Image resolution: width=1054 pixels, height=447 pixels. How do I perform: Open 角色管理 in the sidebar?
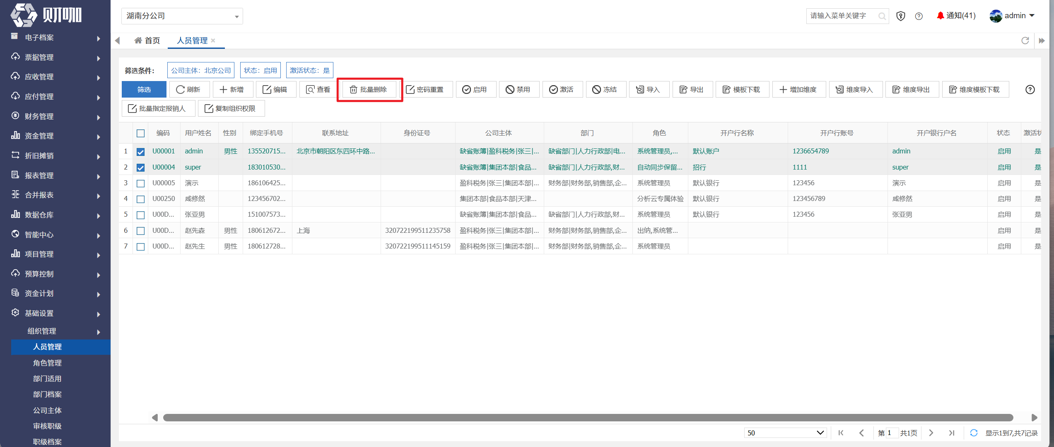pyautogui.click(x=47, y=363)
